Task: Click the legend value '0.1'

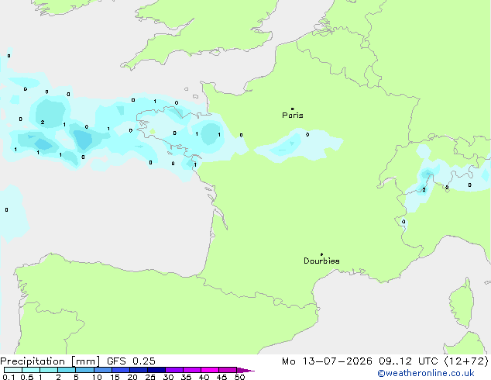Action: (9, 377)
